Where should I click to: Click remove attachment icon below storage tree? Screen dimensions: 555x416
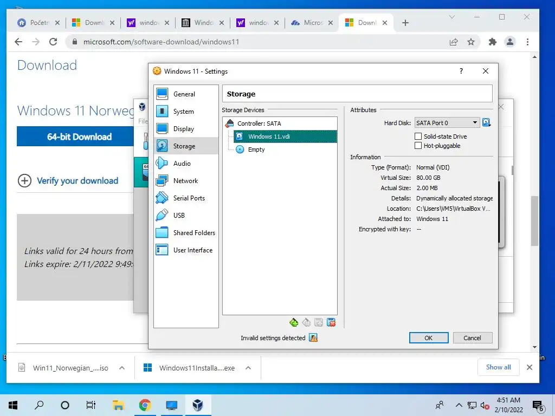tap(331, 322)
